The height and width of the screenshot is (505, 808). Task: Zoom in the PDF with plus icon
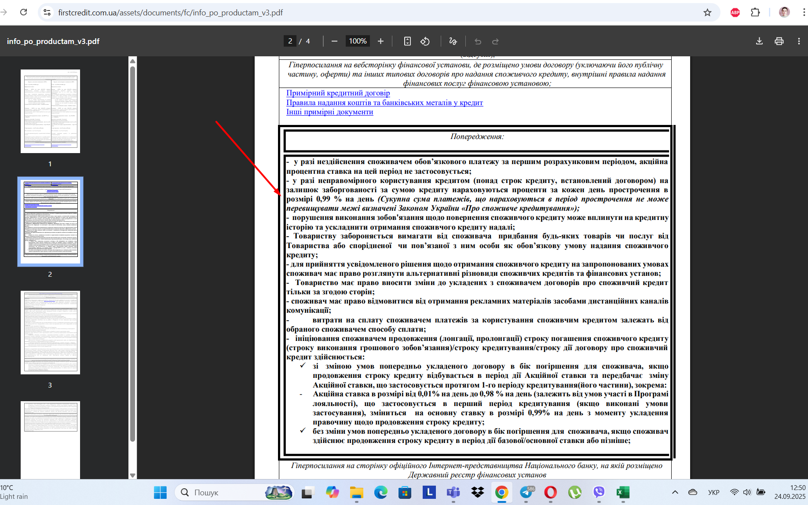pyautogui.click(x=380, y=41)
